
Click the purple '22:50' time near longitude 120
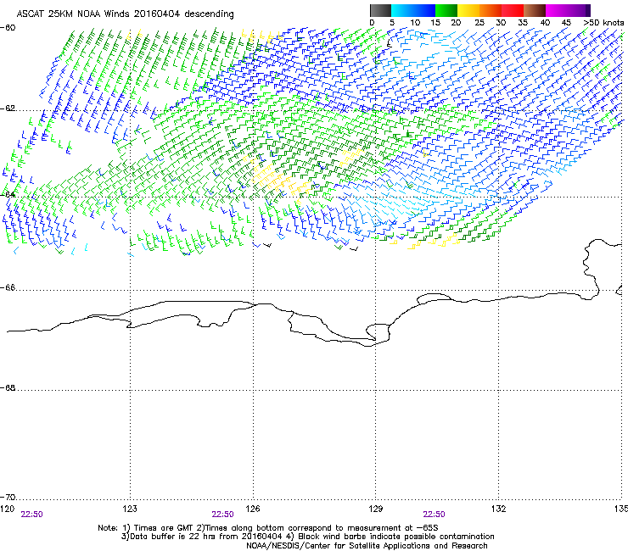tap(31, 515)
